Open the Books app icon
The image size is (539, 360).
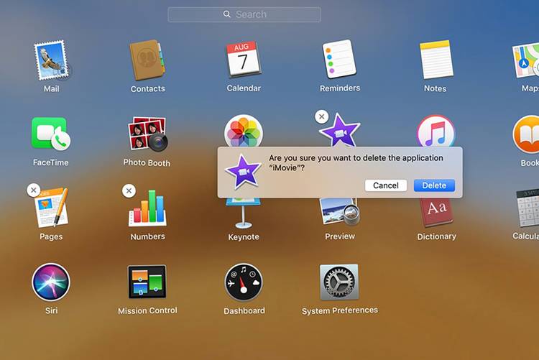pyautogui.click(x=527, y=134)
